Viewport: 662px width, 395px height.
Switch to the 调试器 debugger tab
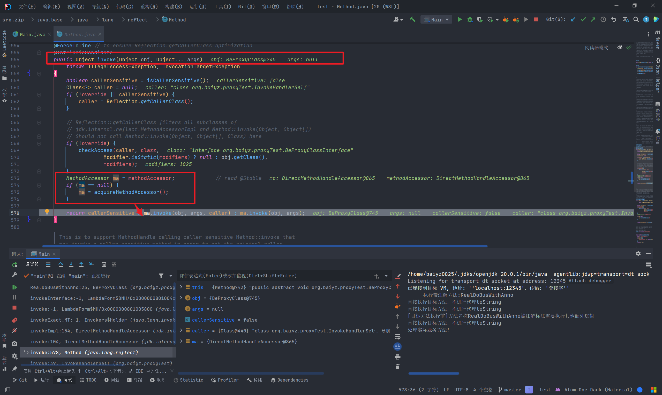[x=32, y=264]
